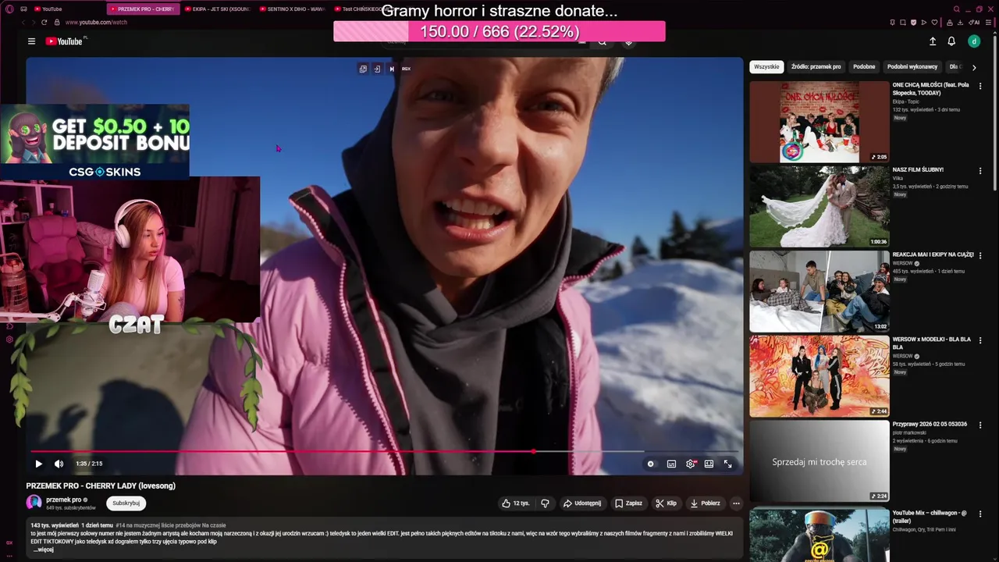Screen dimensions: 999x562
Task: Switch to the PRZEMEK PRO - CHERRY browser tab
Action: 142,9
